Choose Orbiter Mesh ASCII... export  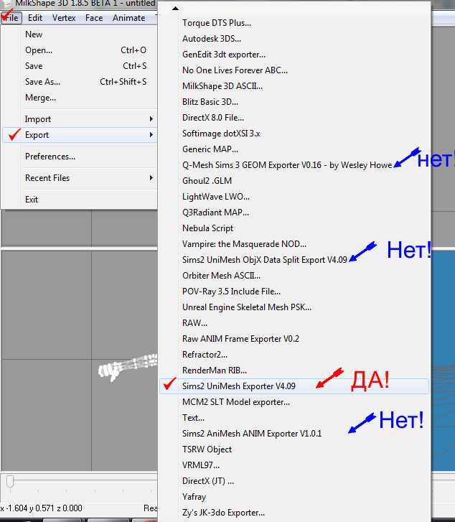point(294,276)
